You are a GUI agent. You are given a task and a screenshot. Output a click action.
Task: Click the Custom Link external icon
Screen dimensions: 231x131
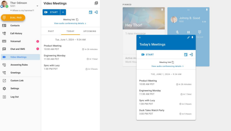click(4, 81)
